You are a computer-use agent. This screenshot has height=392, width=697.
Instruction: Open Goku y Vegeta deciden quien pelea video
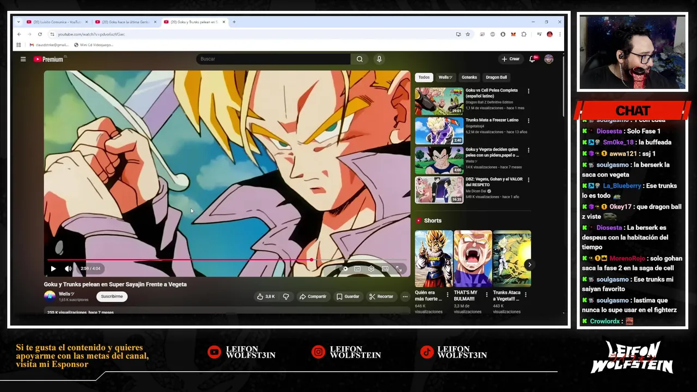(x=439, y=160)
